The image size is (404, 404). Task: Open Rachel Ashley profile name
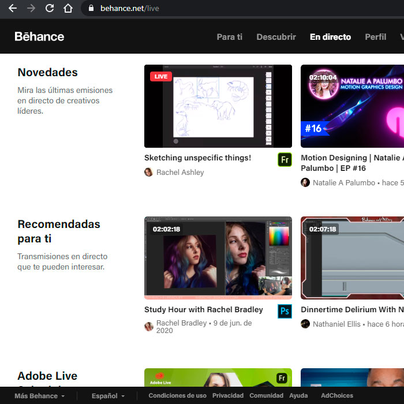coord(180,172)
